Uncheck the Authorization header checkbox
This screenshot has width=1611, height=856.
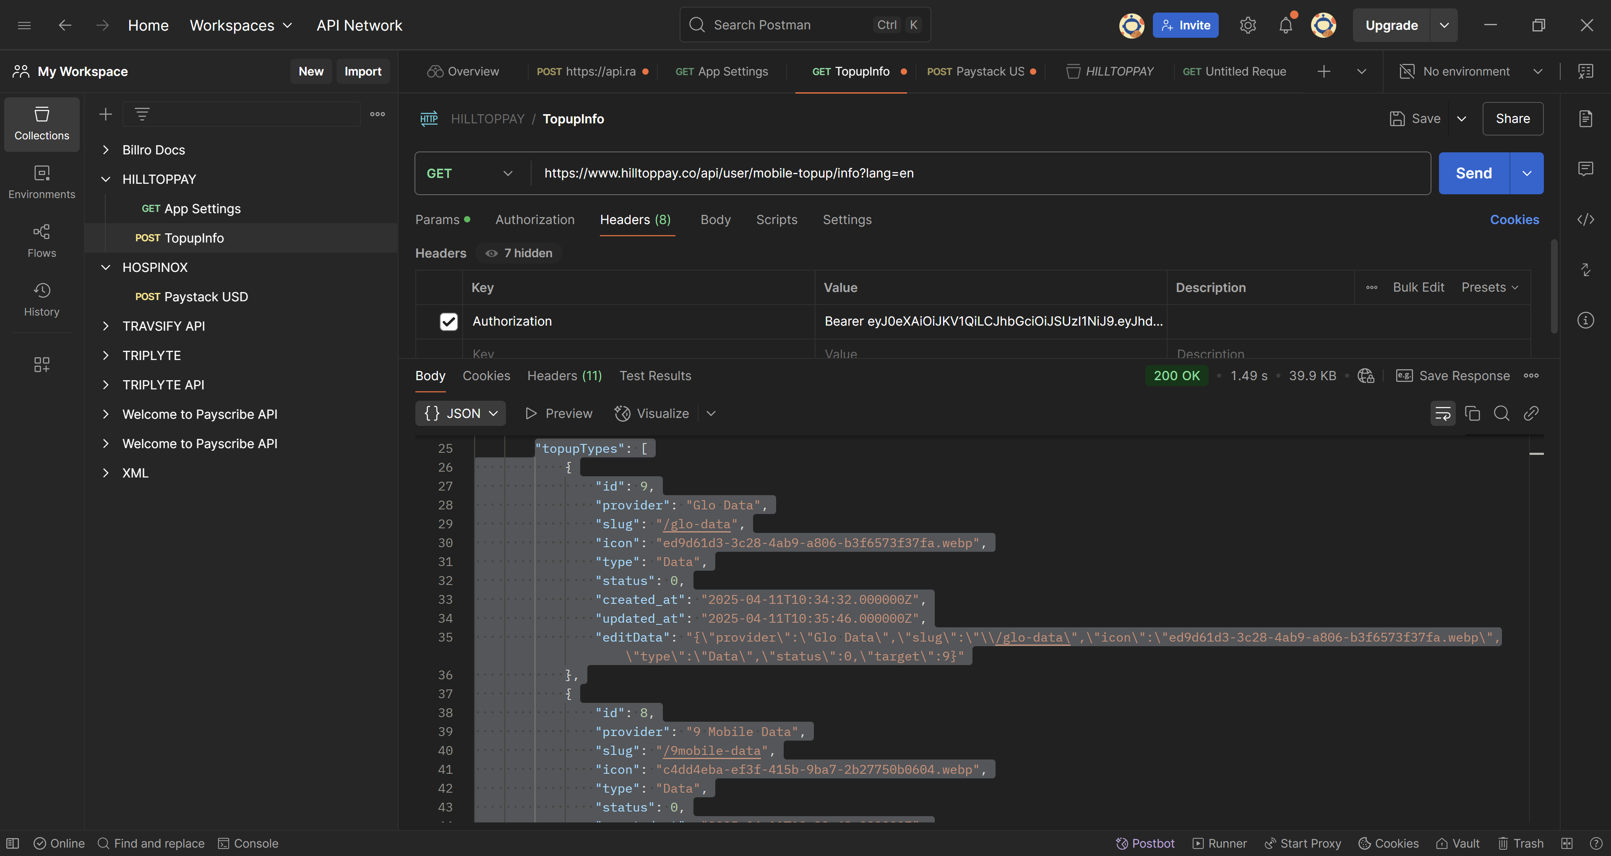pos(448,321)
